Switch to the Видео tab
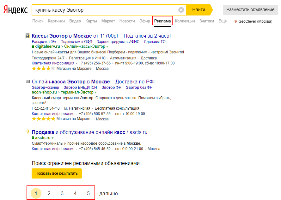This screenshot has width=281, height=200. 75,21
